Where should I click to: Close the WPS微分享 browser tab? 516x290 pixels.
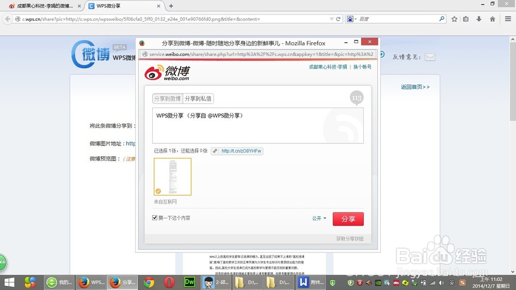(158, 6)
